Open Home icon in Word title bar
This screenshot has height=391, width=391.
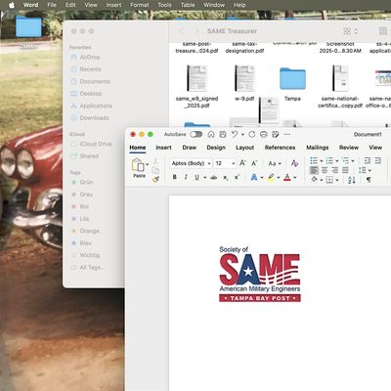[211, 134]
